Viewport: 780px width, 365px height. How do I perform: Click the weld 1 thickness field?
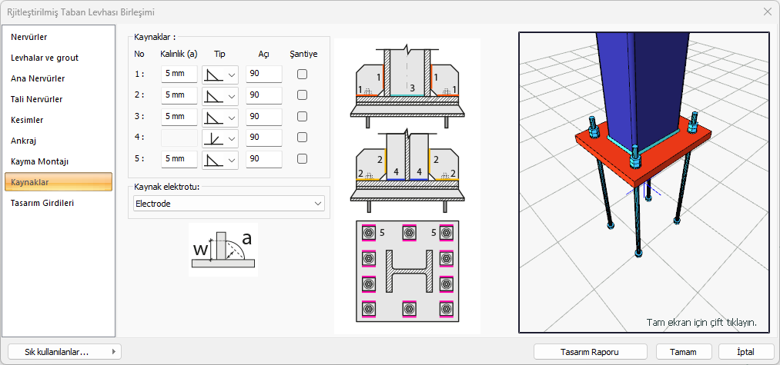point(179,75)
